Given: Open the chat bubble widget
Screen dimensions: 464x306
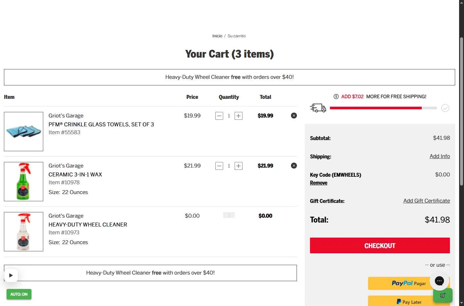Looking at the screenshot, I should (439, 280).
